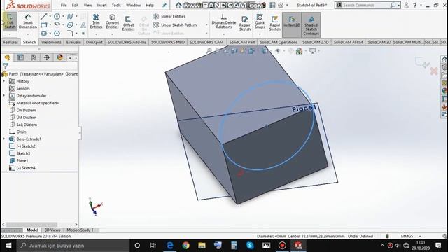The width and height of the screenshot is (448, 252).
Task: Click the Windows Start button
Action: 8,246
